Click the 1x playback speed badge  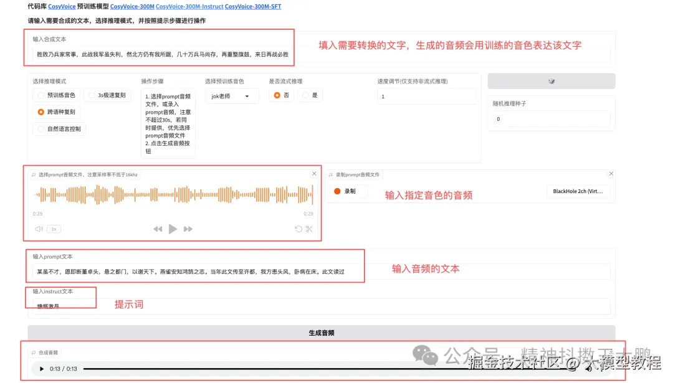click(54, 229)
